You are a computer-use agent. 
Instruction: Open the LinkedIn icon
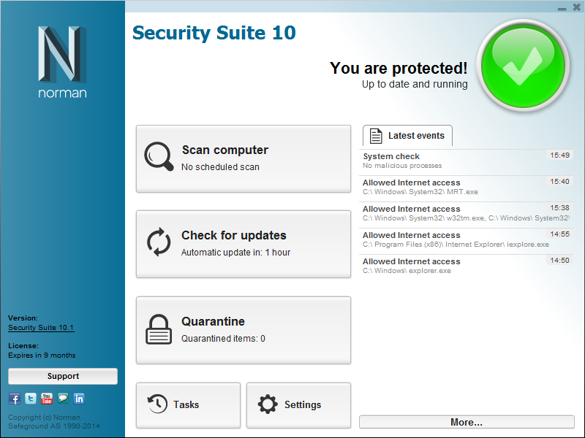click(x=79, y=399)
